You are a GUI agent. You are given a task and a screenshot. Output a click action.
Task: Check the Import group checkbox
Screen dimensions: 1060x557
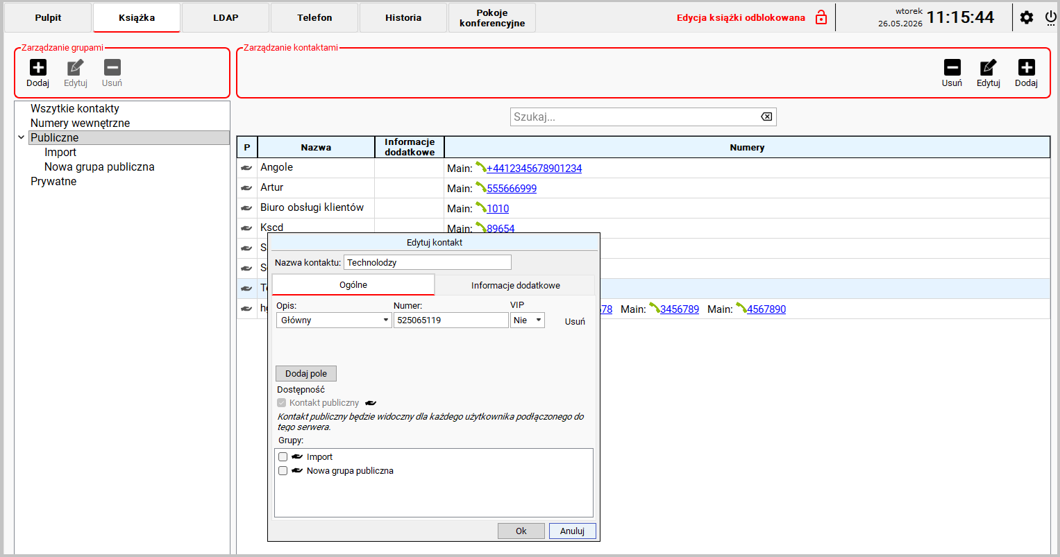[x=283, y=457]
